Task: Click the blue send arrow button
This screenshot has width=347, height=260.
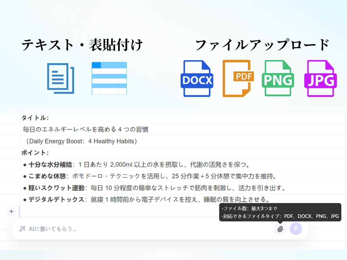Action: coord(296,229)
